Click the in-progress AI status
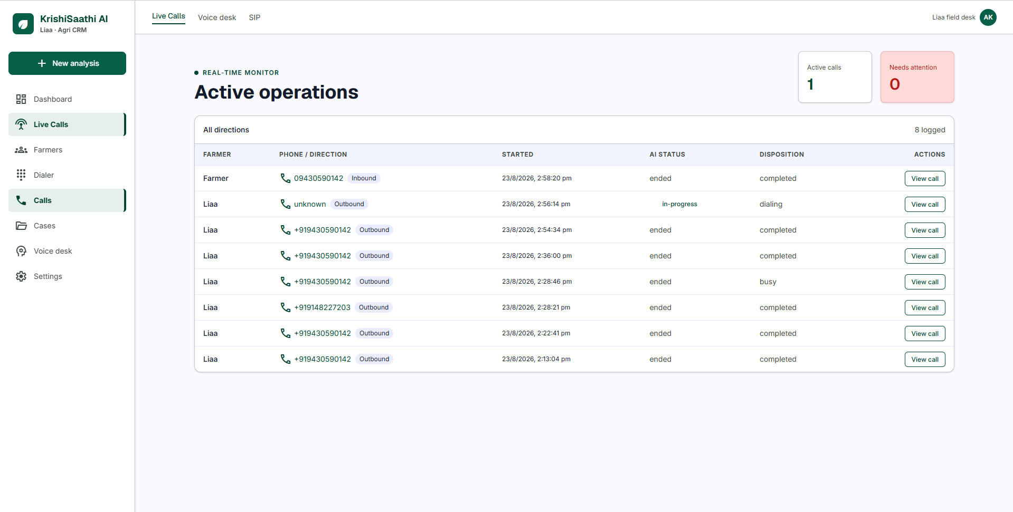This screenshot has width=1013, height=512. (x=679, y=204)
